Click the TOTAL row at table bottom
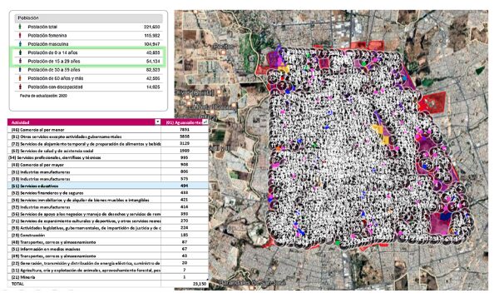 (108, 284)
